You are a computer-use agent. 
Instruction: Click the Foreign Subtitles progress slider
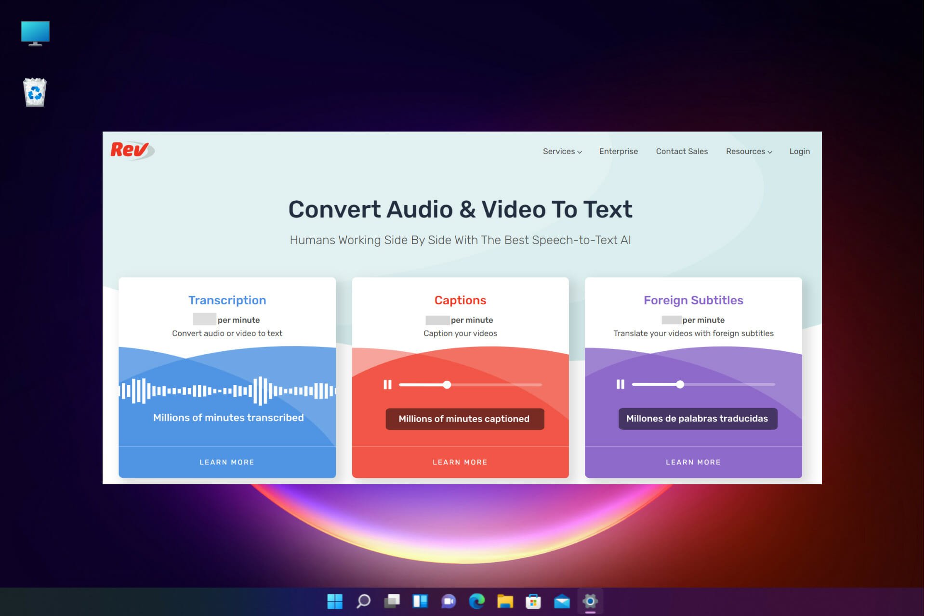(x=703, y=384)
